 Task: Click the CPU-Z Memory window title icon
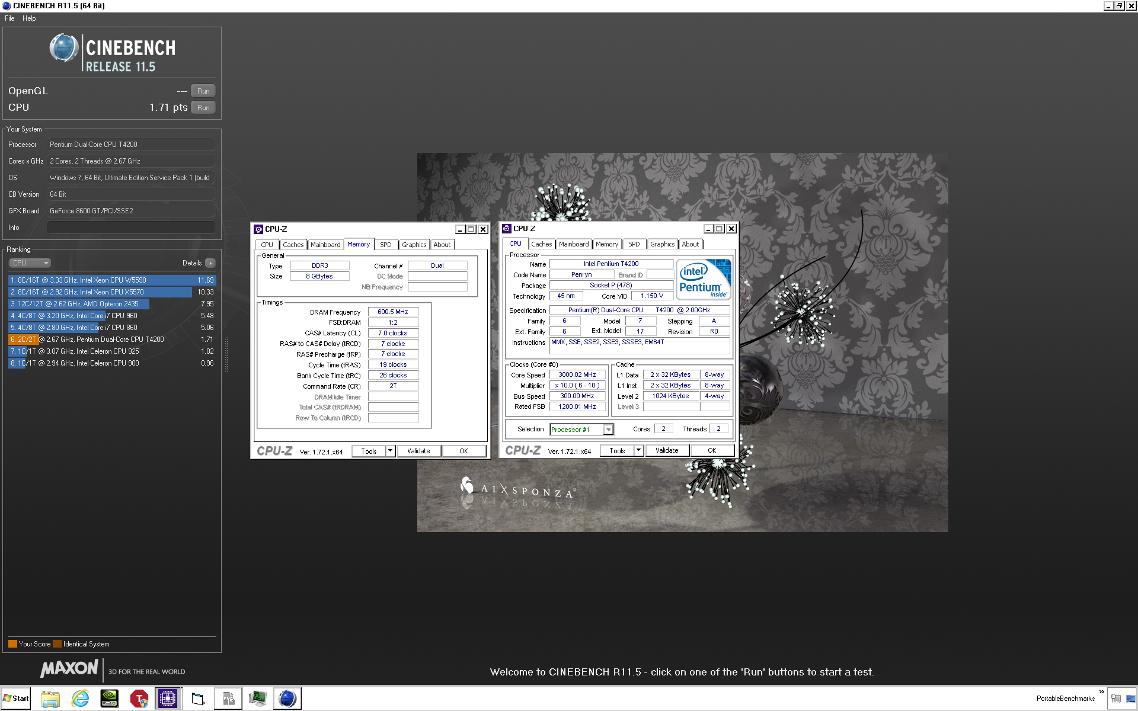258,229
